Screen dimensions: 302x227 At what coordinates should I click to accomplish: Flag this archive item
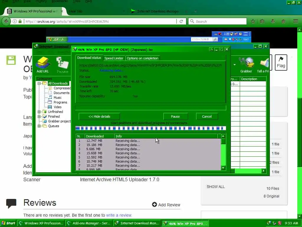click(281, 63)
